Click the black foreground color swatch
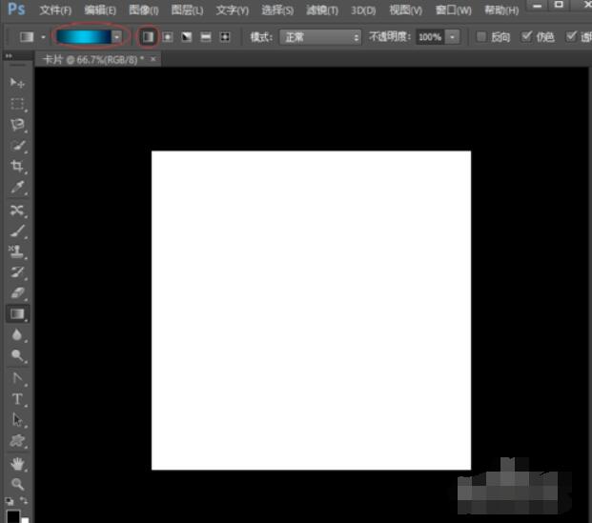 tap(12, 516)
